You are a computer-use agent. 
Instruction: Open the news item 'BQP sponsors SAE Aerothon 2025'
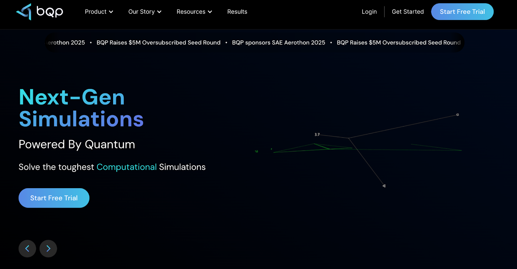pos(279,43)
